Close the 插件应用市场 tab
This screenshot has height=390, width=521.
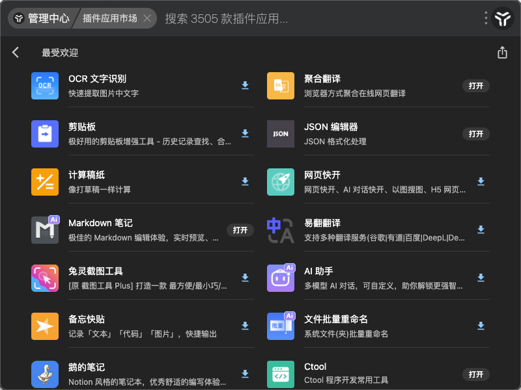click(147, 18)
